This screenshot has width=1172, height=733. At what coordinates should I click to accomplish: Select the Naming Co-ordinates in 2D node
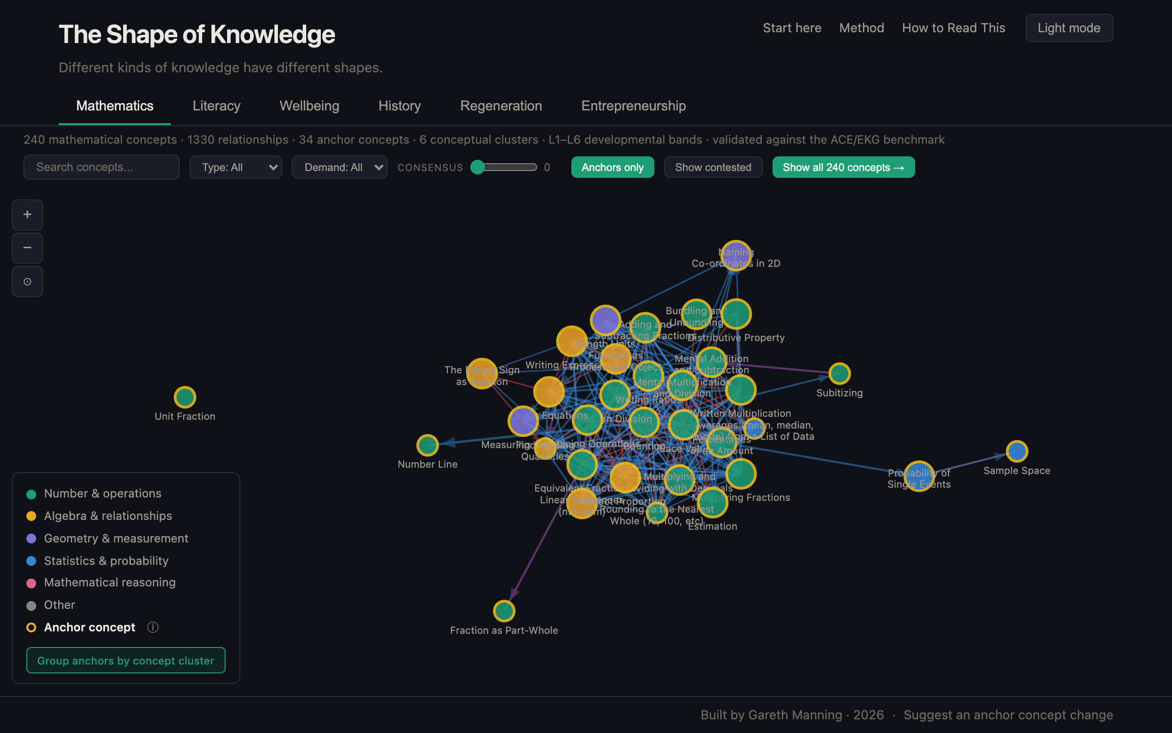point(736,255)
